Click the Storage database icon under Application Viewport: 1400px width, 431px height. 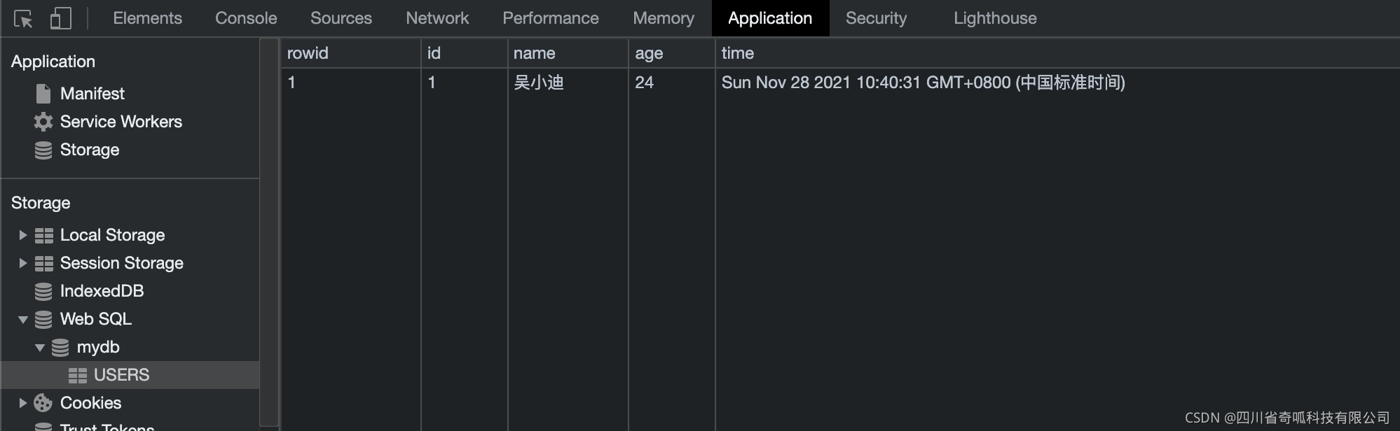click(x=43, y=150)
